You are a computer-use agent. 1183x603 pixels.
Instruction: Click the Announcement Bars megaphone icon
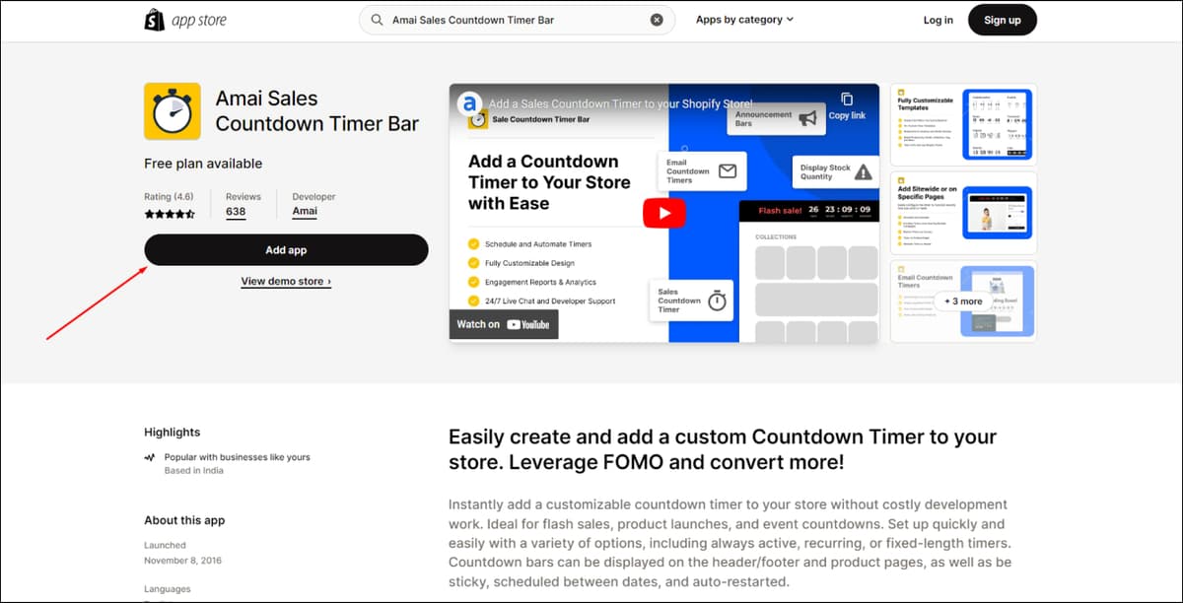pyautogui.click(x=808, y=118)
